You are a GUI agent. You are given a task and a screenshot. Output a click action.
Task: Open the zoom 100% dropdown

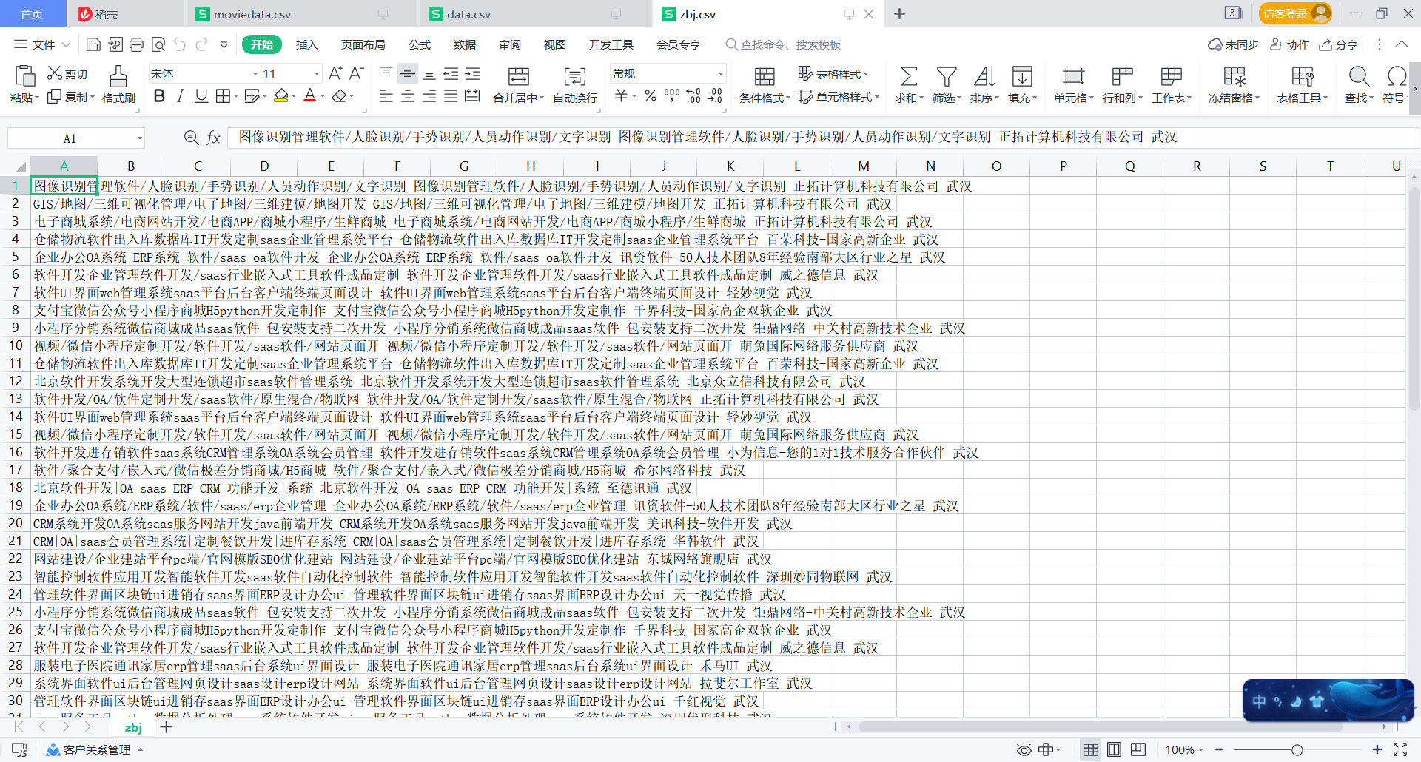pos(1201,750)
